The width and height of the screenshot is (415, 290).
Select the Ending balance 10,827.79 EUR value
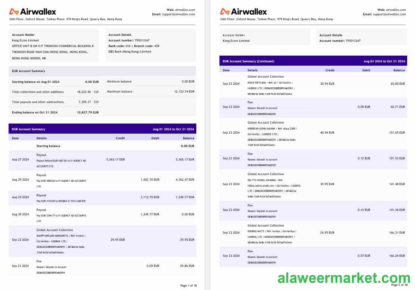point(88,112)
